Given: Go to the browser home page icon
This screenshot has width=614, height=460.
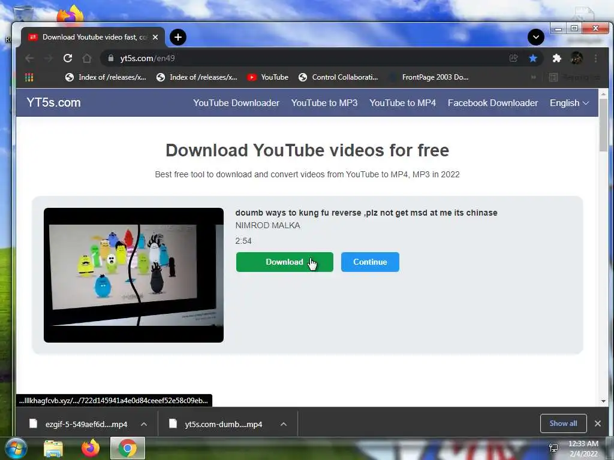Looking at the screenshot, I should pyautogui.click(x=87, y=58).
